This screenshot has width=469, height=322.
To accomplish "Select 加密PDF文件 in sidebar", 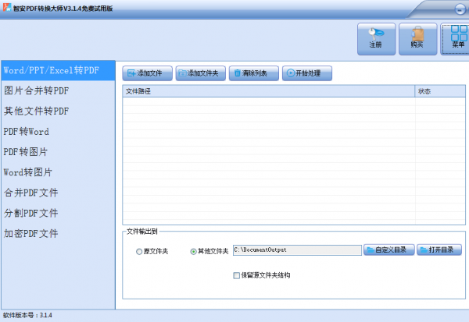I will (58, 233).
